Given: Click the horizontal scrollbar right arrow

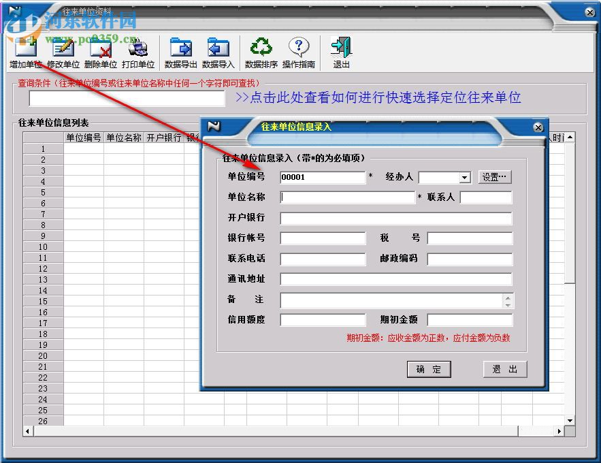Looking at the screenshot, I should 559,431.
